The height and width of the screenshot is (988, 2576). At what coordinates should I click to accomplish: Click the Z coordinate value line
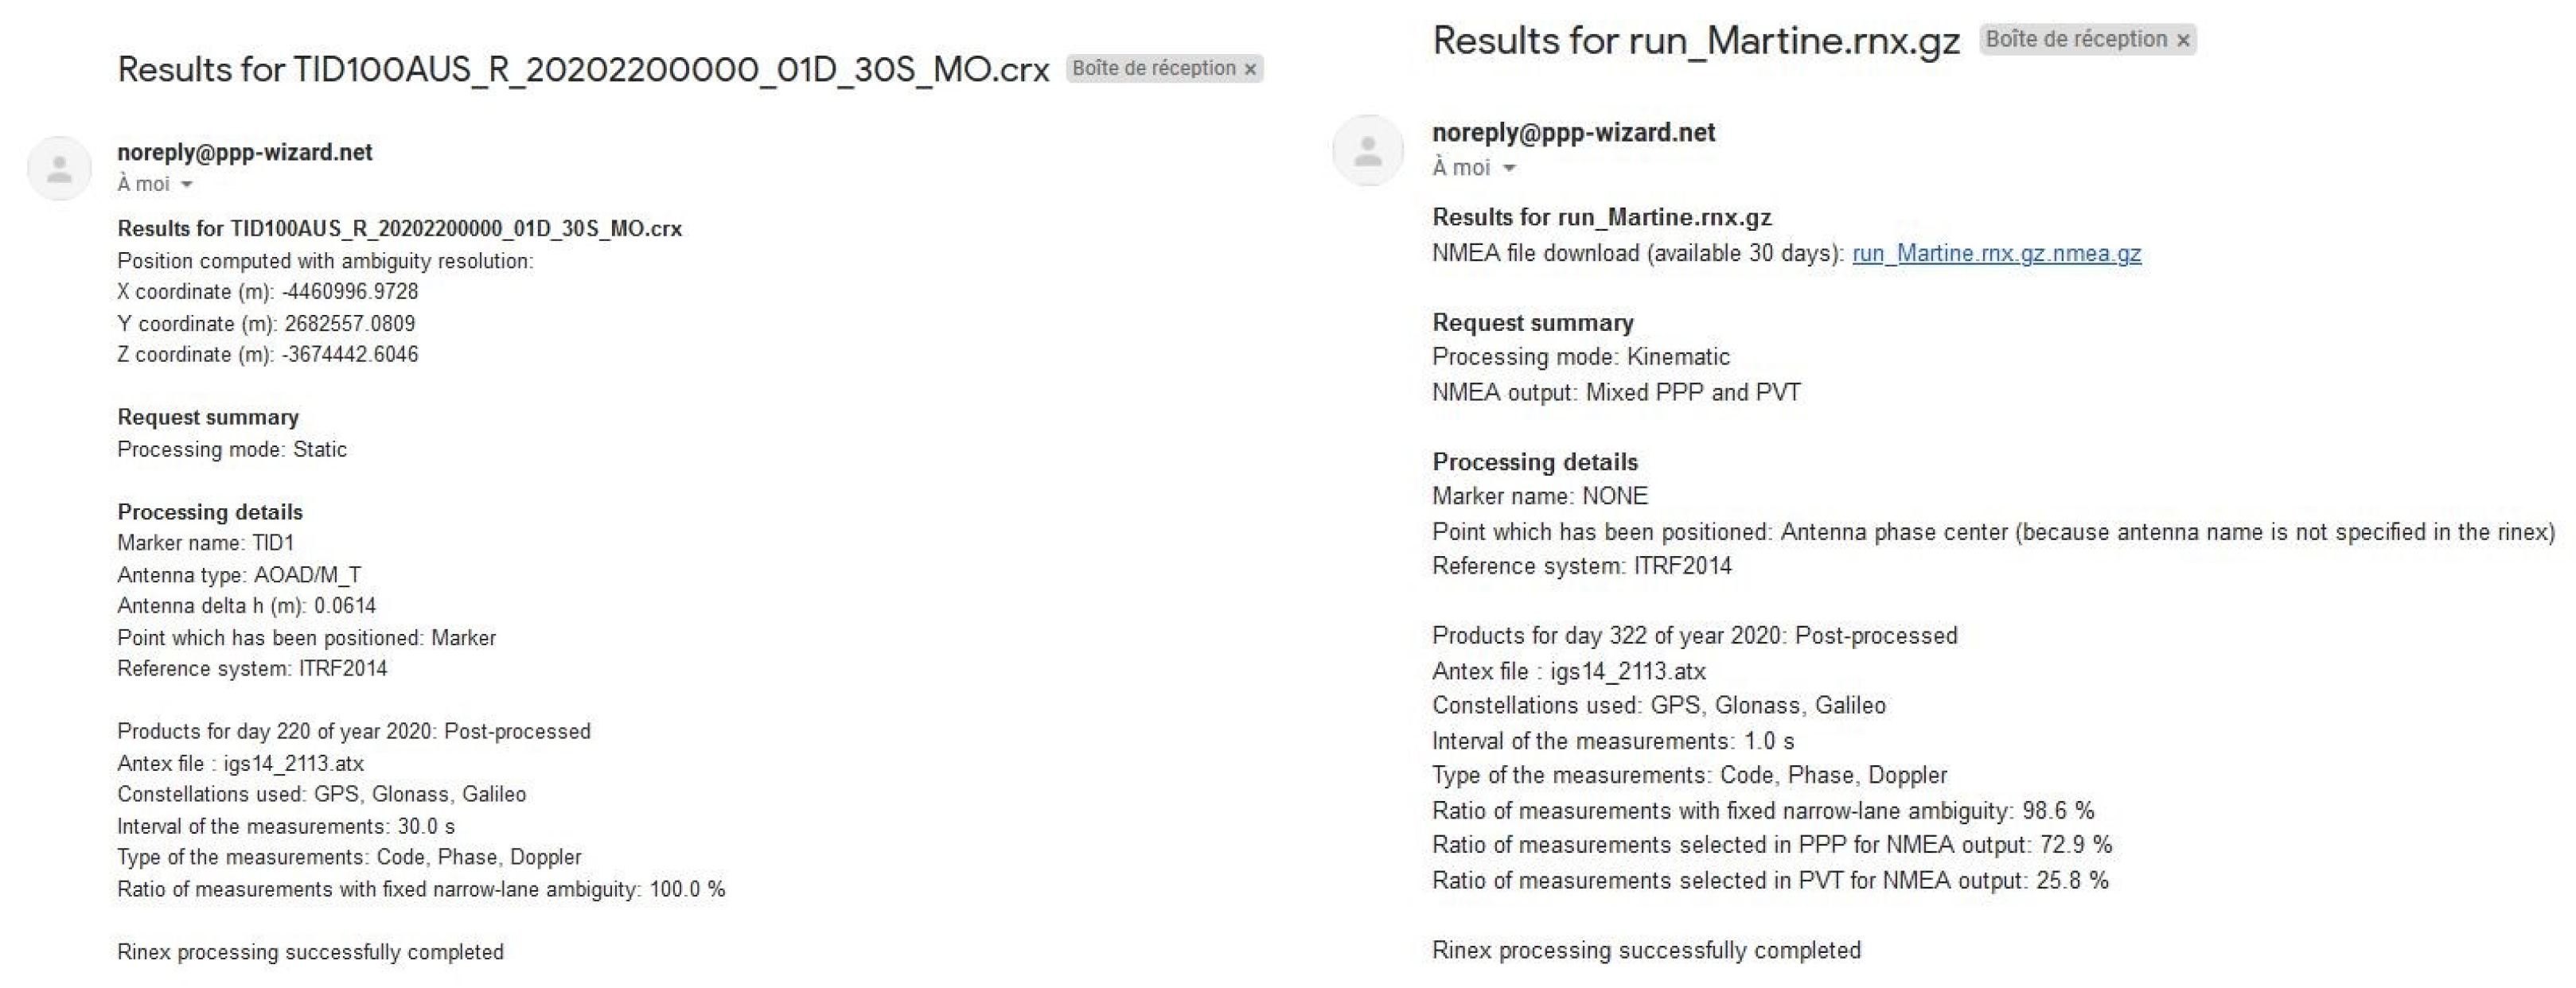(267, 354)
